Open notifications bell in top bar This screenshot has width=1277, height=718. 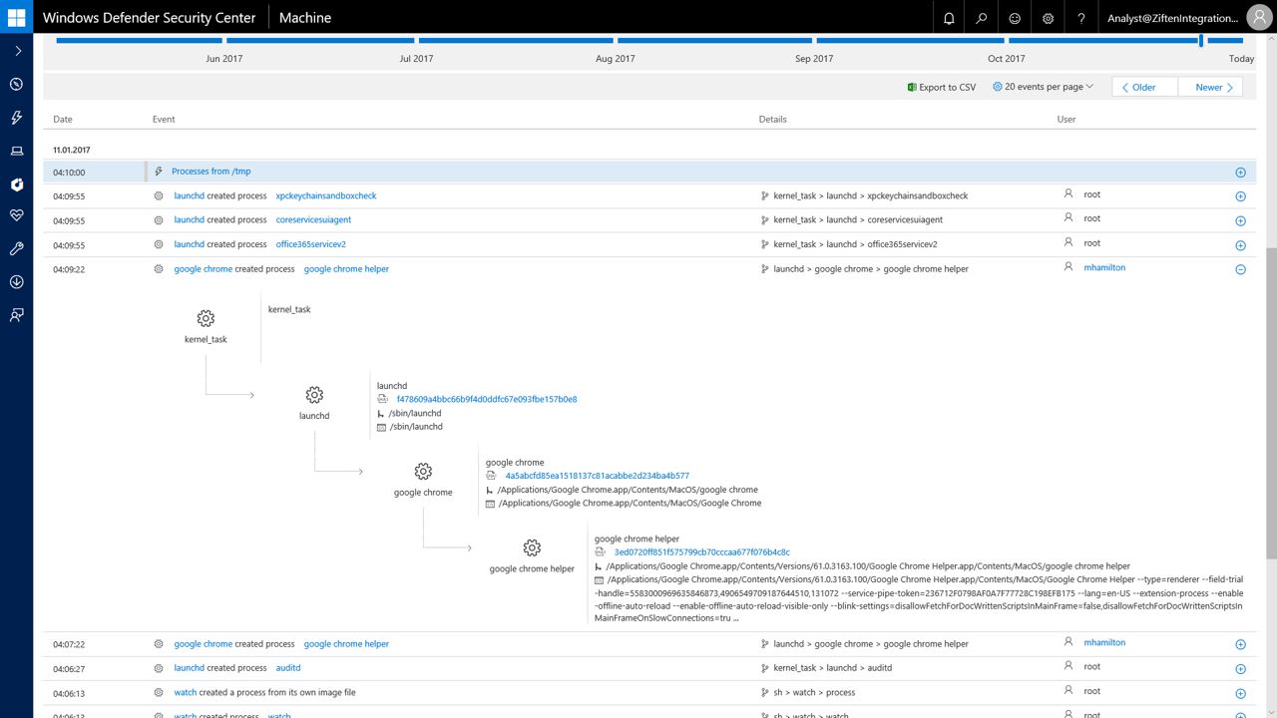tap(949, 18)
